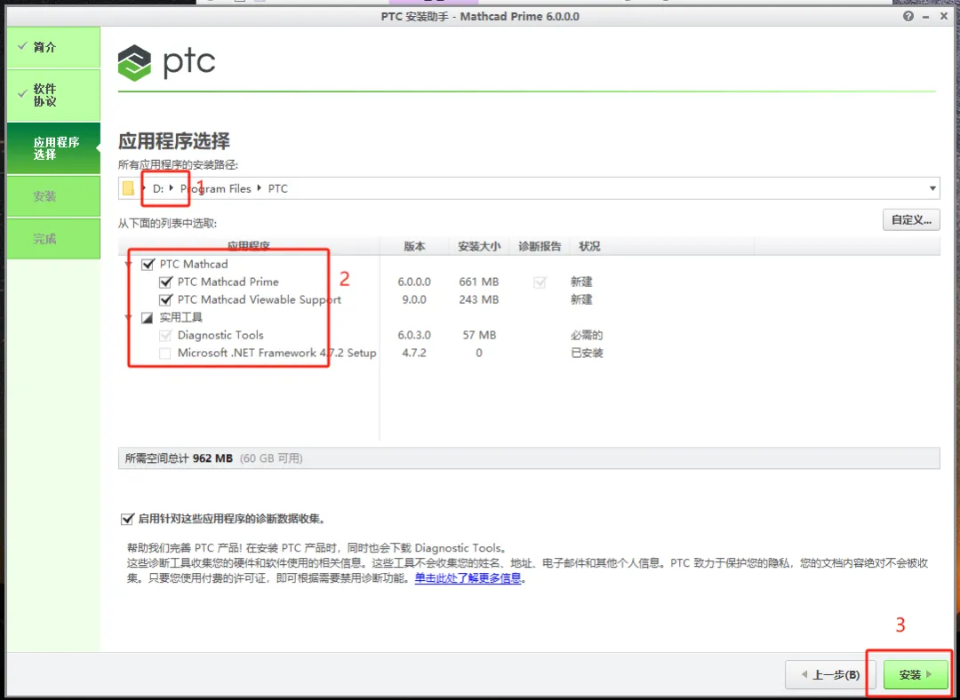This screenshot has width=960, height=700.
Task: Click the help question mark icon
Action: coord(908,17)
